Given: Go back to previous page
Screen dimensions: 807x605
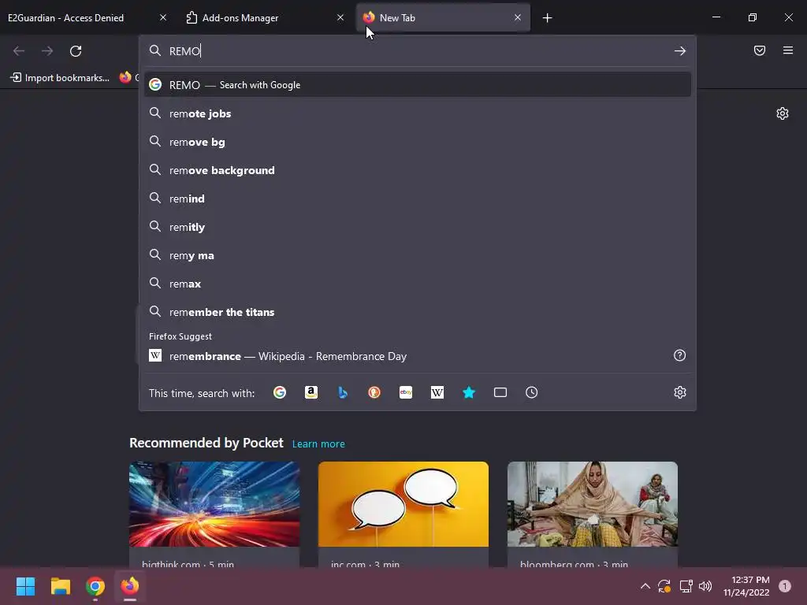Looking at the screenshot, I should point(19,51).
